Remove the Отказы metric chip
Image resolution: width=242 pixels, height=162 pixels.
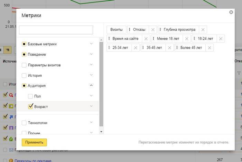(x=153, y=30)
